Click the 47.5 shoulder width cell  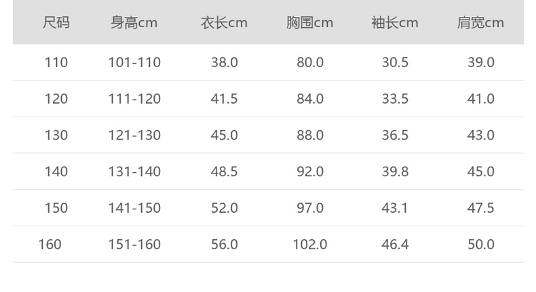(x=480, y=208)
